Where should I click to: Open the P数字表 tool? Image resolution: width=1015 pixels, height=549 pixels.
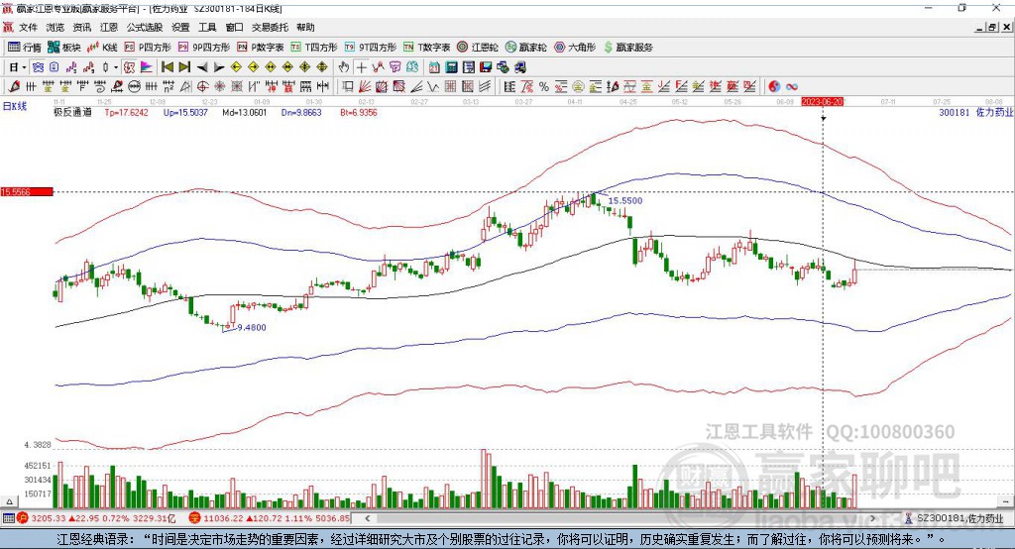coord(261,48)
